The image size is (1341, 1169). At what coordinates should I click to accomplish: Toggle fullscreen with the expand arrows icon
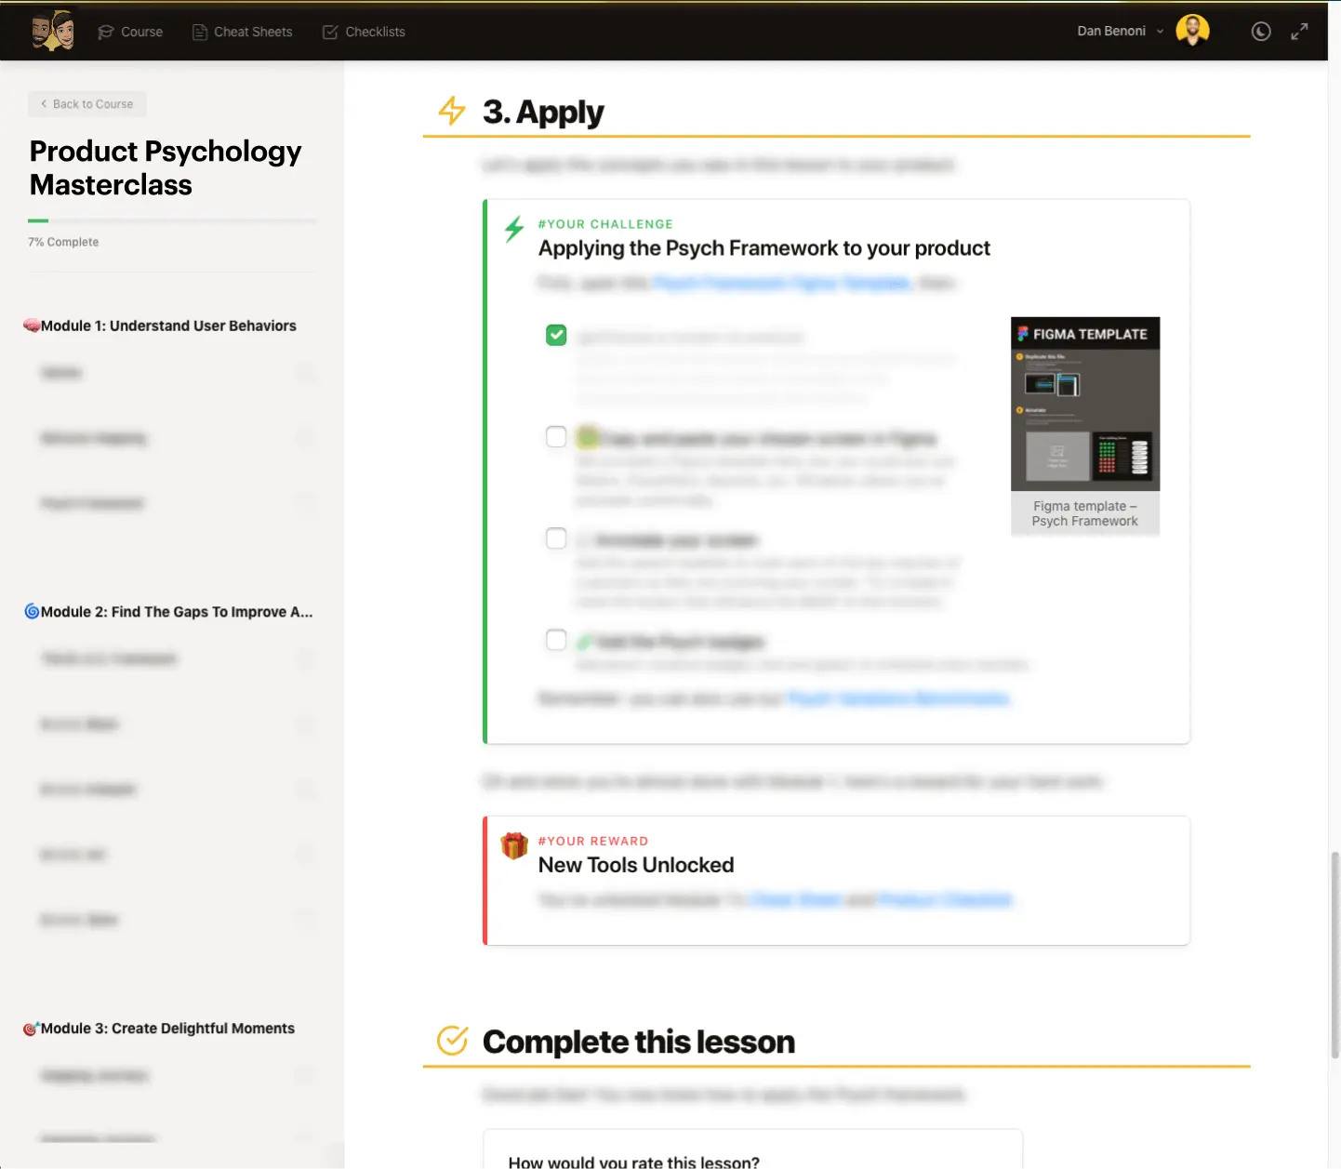[1299, 32]
